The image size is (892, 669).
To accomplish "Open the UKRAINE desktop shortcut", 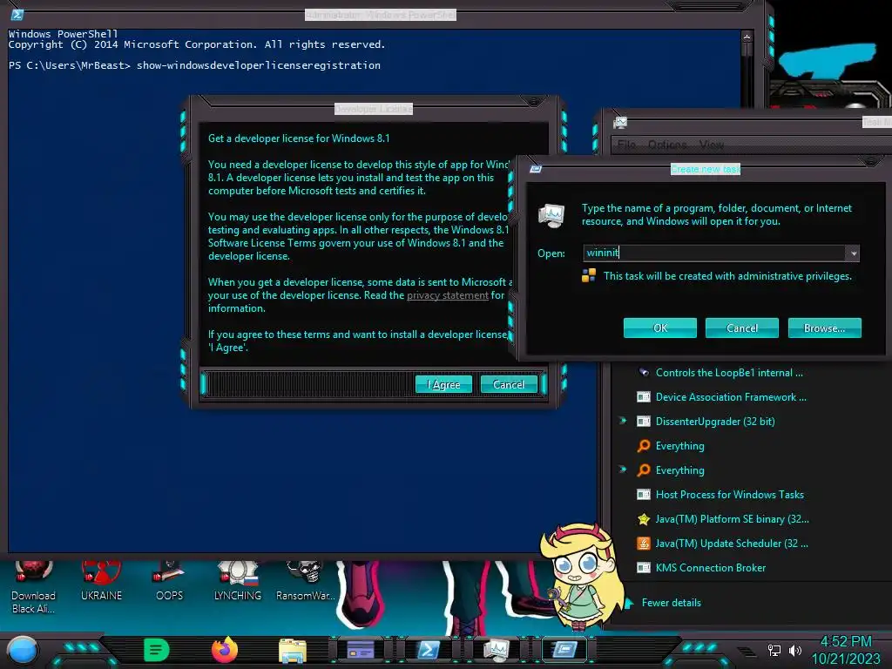I will (x=101, y=581).
